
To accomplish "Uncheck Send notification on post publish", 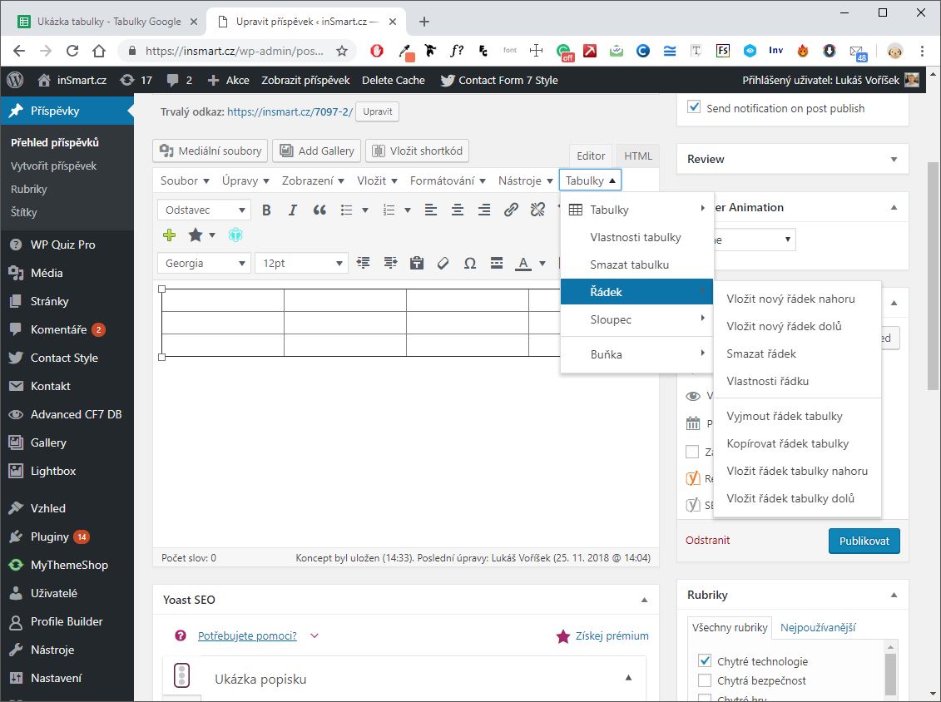I will click(x=694, y=108).
